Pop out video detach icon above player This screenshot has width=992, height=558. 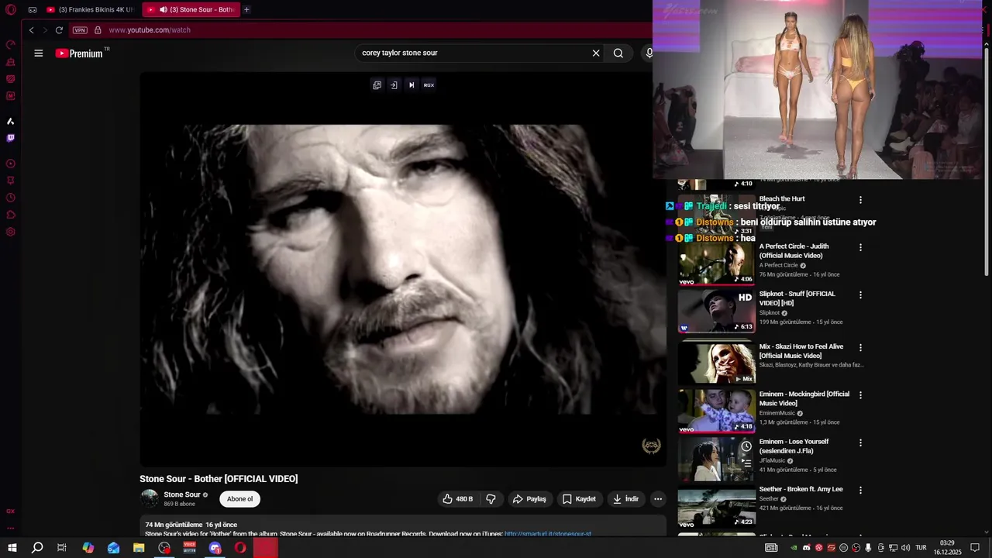click(377, 85)
